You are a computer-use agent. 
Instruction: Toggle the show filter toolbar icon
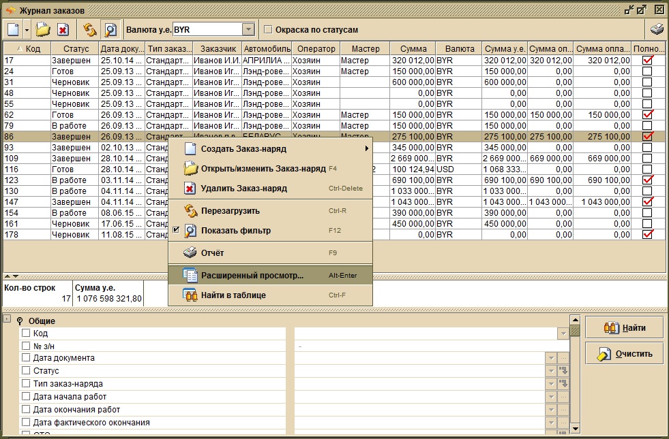tap(110, 30)
